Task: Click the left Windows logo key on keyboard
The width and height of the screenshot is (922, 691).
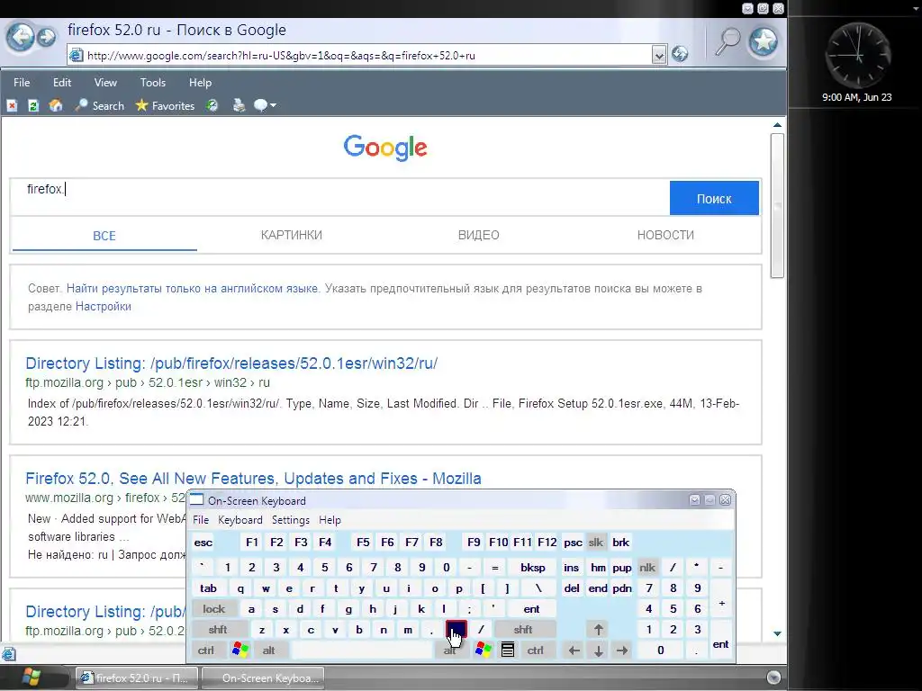Action: point(240,650)
